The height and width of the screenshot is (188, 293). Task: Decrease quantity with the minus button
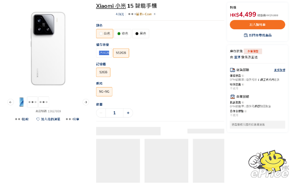[x=101, y=113]
